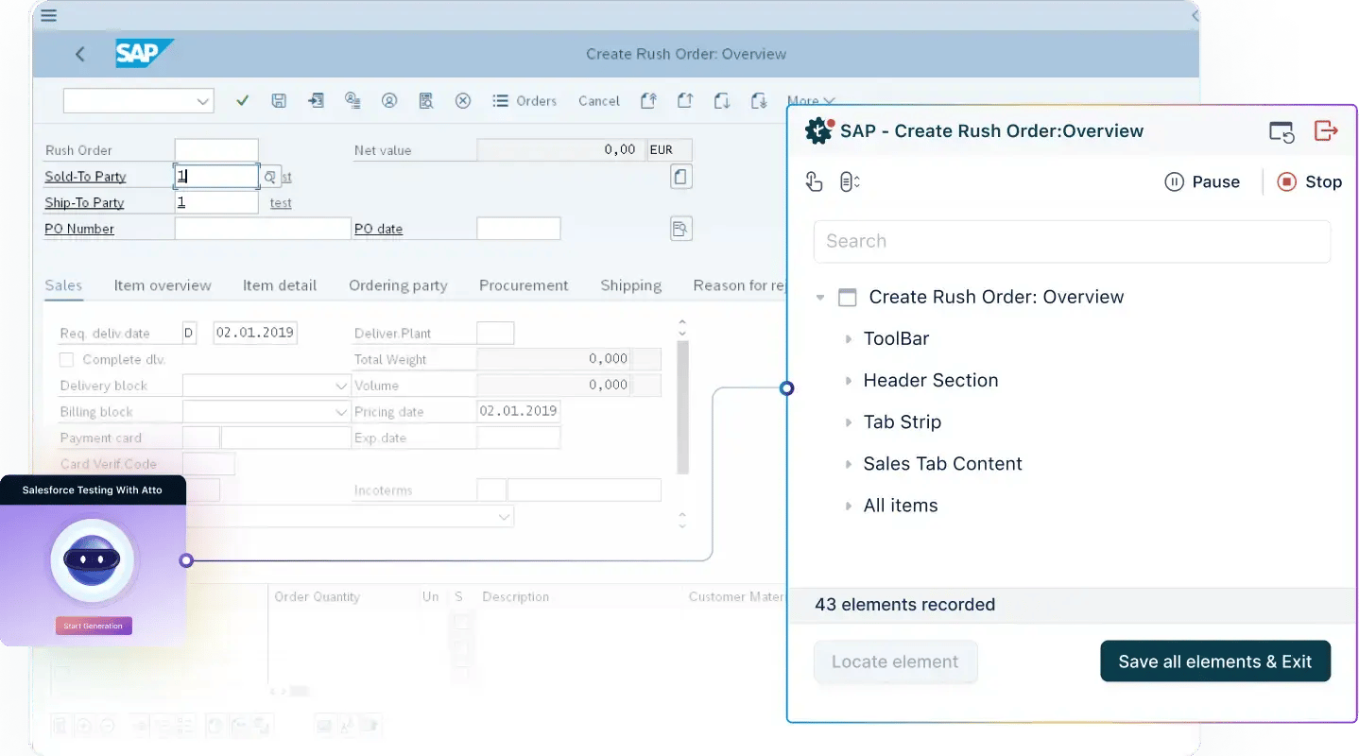Click the red exit icon in the recorder header
This screenshot has height=756, width=1359.
pyautogui.click(x=1326, y=131)
